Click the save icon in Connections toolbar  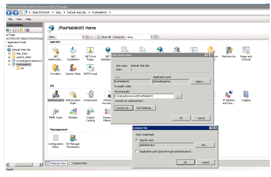tap(15, 30)
